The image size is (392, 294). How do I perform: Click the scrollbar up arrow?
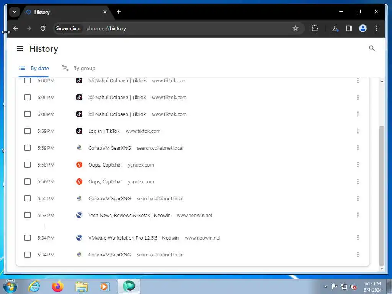pos(382,81)
